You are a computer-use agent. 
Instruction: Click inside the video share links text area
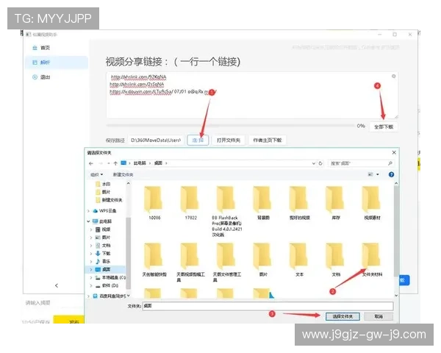(252, 95)
